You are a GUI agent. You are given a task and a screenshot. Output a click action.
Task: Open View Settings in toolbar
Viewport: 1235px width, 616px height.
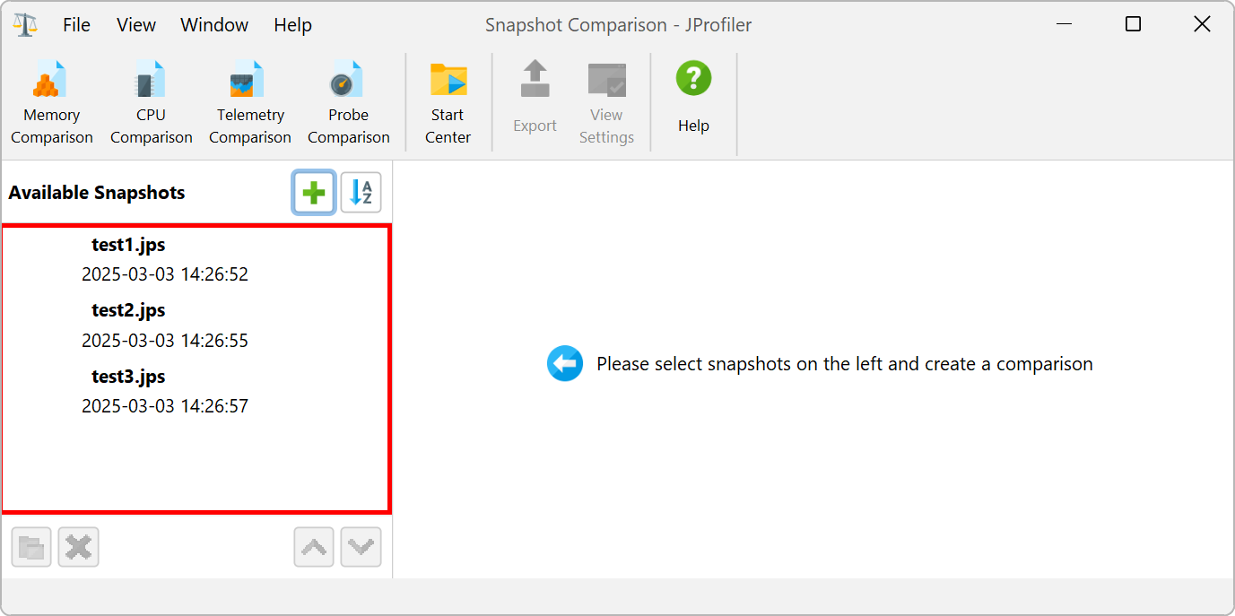point(606,102)
